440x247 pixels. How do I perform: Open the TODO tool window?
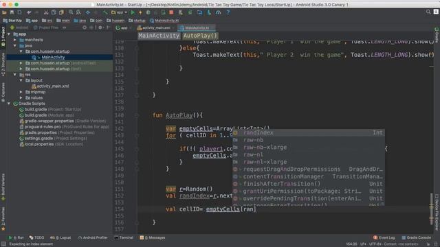pos(36,237)
